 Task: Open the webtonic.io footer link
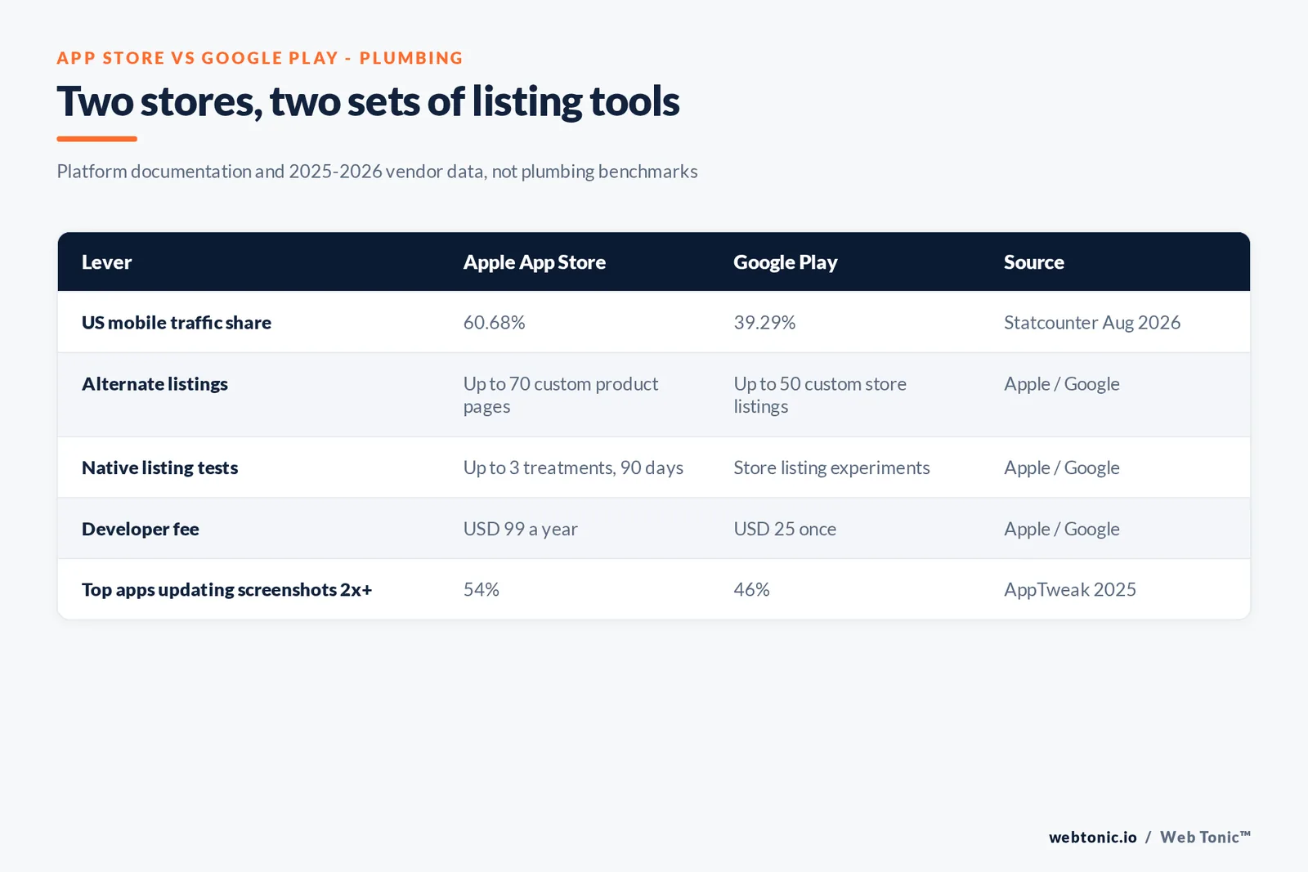click(1093, 838)
